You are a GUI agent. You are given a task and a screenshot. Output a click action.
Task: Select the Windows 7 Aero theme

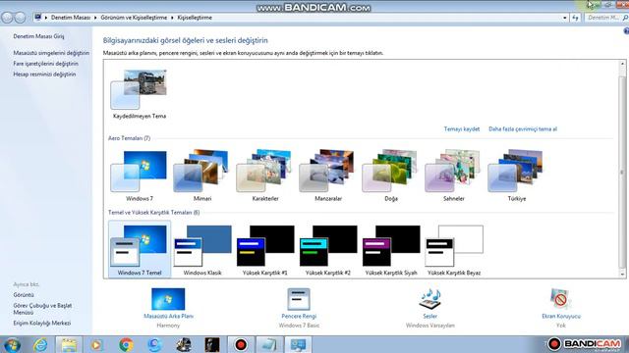(x=139, y=176)
